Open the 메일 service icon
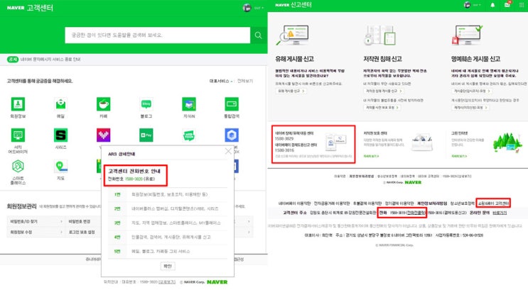Screen dimensions: 528x290 [x=60, y=104]
